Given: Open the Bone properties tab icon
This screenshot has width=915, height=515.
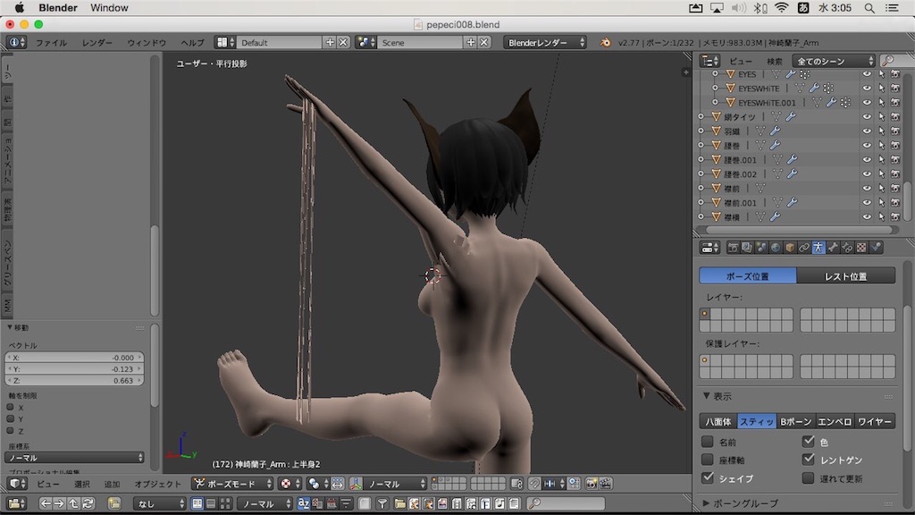Looking at the screenshot, I should point(833,248).
